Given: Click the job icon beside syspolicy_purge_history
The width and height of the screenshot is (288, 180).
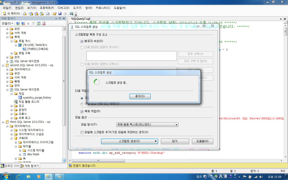Looking at the screenshot, I should (x=20, y=97).
